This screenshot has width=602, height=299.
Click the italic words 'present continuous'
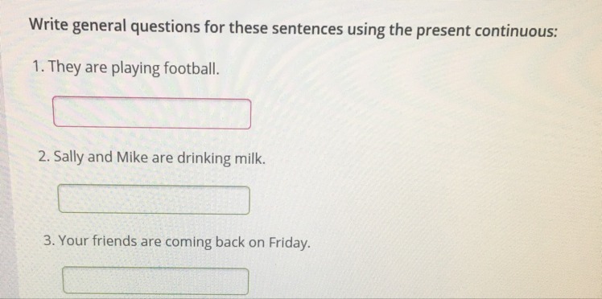[x=487, y=31]
